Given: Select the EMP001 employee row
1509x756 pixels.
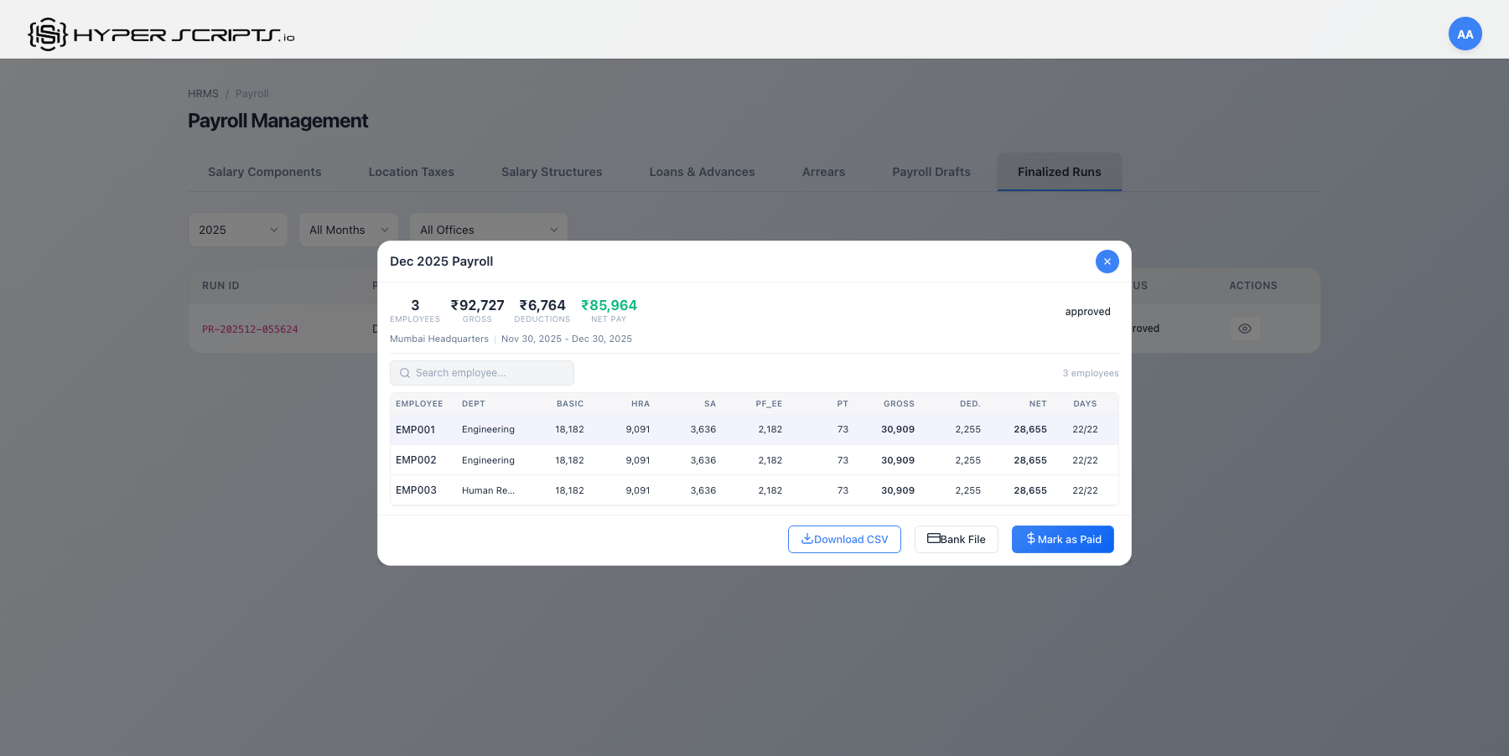Looking at the screenshot, I should click(416, 430).
